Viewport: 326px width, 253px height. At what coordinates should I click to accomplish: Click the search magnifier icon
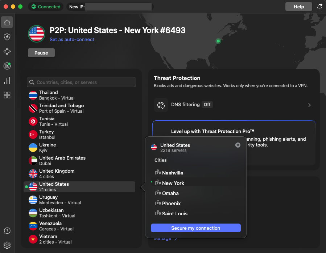tap(32, 82)
